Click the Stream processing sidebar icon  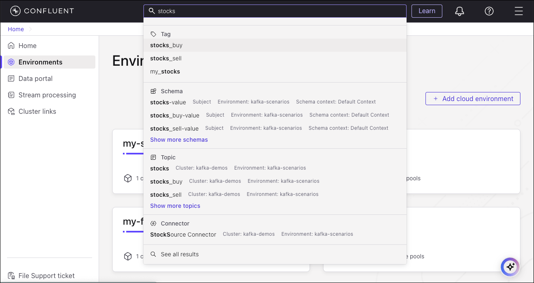[x=11, y=95]
